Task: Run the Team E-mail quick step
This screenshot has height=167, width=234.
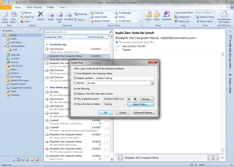Action: click(99, 17)
